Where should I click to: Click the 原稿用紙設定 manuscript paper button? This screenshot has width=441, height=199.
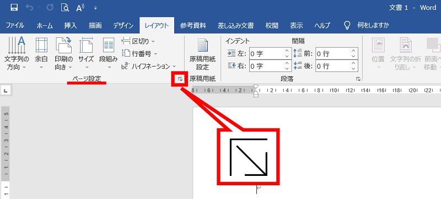202,54
